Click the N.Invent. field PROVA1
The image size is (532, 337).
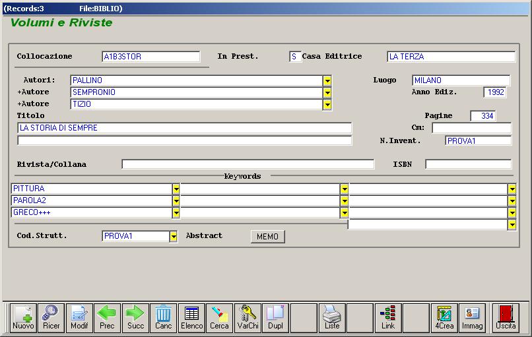click(478, 140)
